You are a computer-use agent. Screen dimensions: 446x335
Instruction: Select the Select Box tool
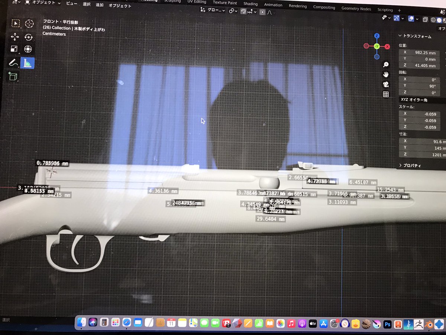point(15,23)
